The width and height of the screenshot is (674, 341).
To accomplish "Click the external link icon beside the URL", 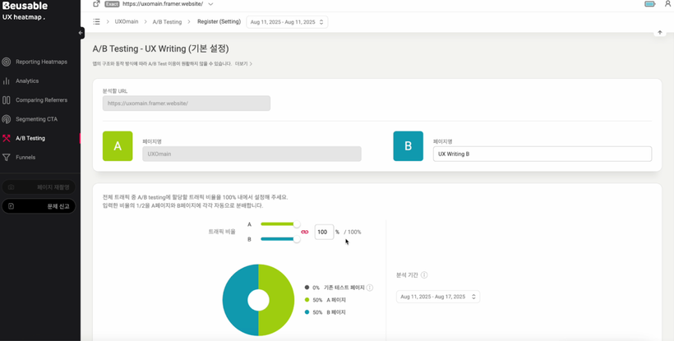I will coord(96,4).
